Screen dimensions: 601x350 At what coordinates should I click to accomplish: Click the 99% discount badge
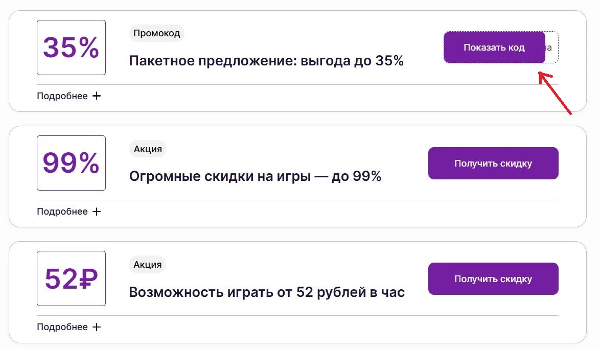[71, 162]
